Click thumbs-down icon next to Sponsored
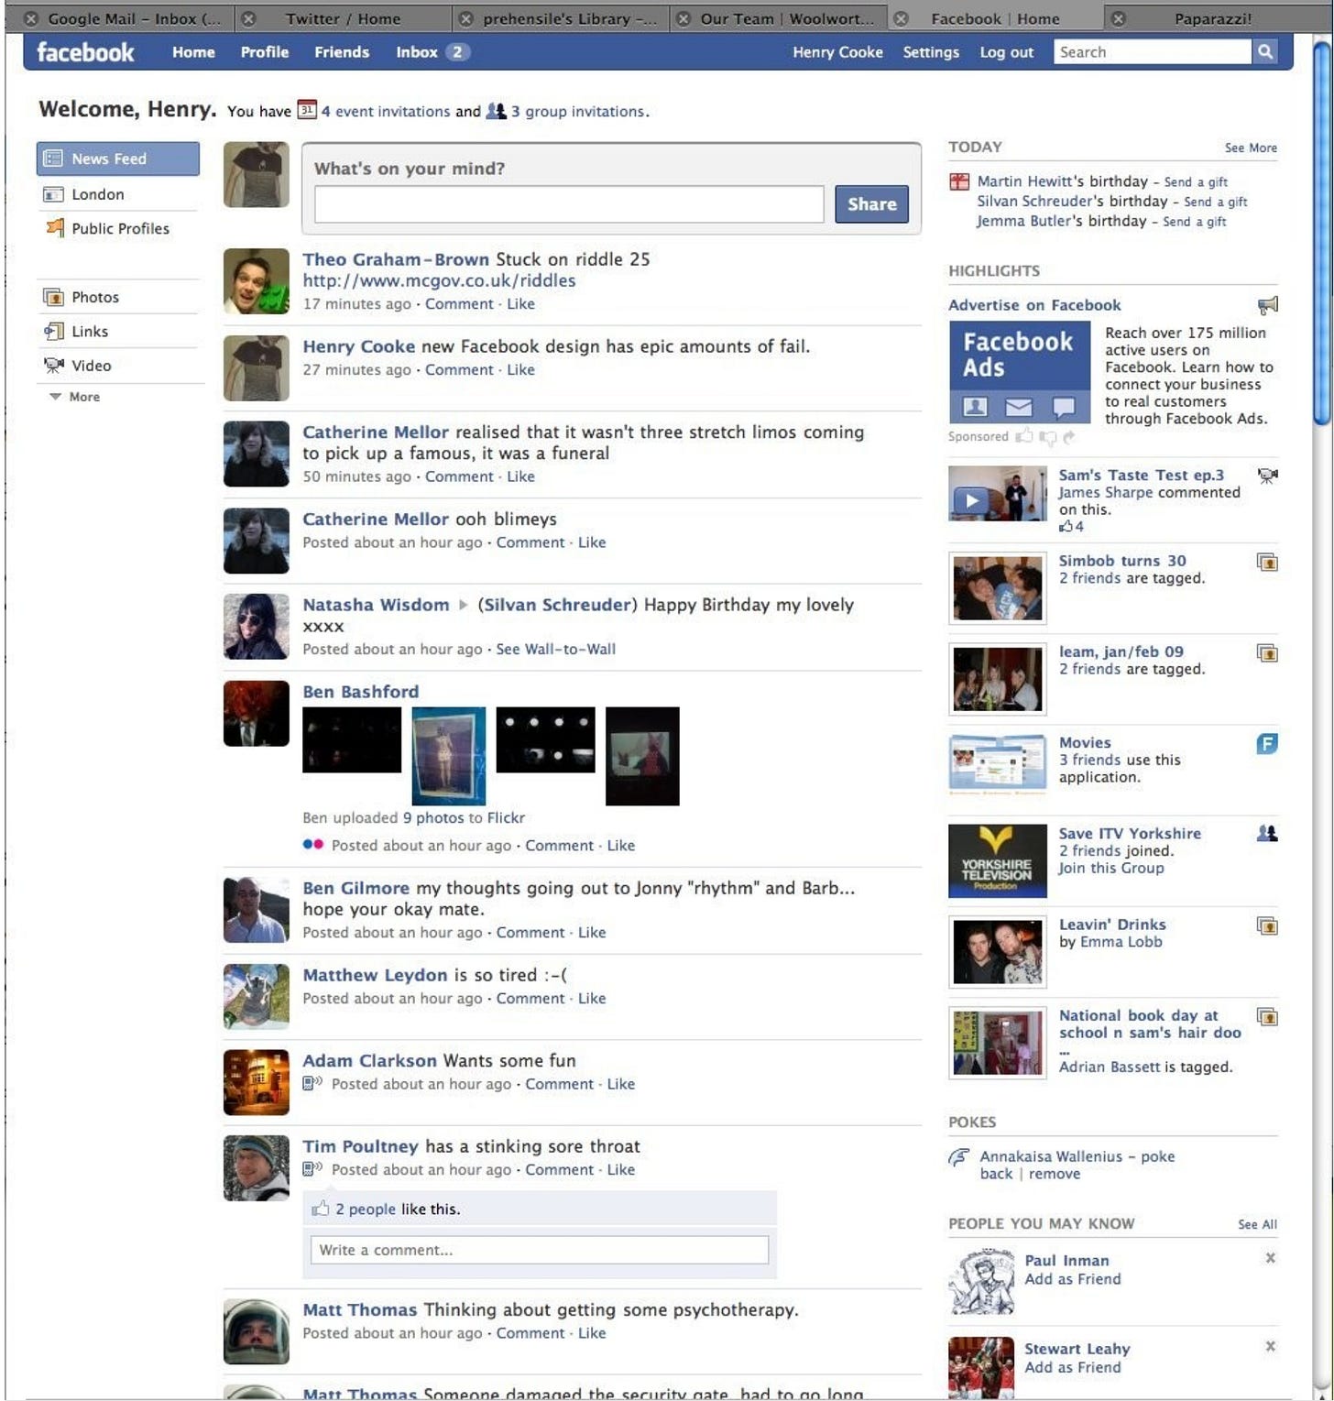1334x1401 pixels. point(1048,438)
